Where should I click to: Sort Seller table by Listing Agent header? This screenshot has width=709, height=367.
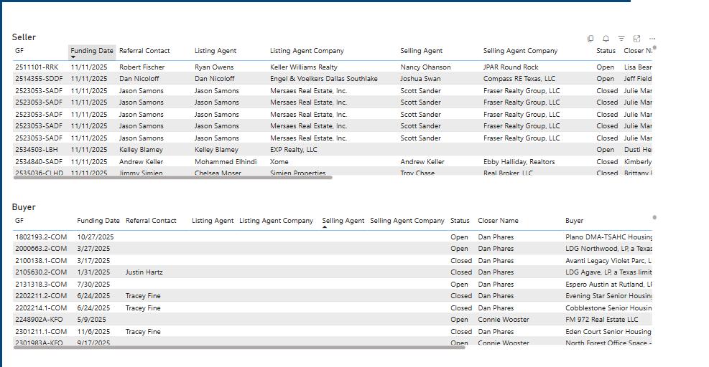(216, 51)
